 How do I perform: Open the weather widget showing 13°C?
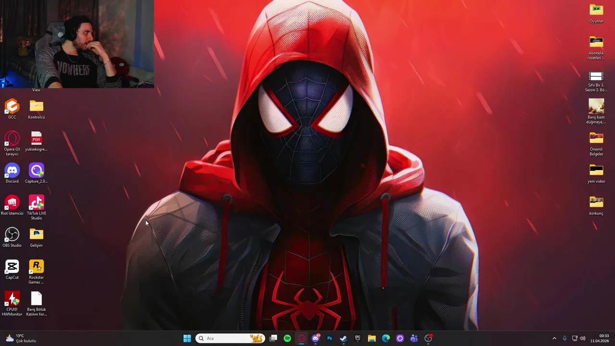[x=21, y=338]
